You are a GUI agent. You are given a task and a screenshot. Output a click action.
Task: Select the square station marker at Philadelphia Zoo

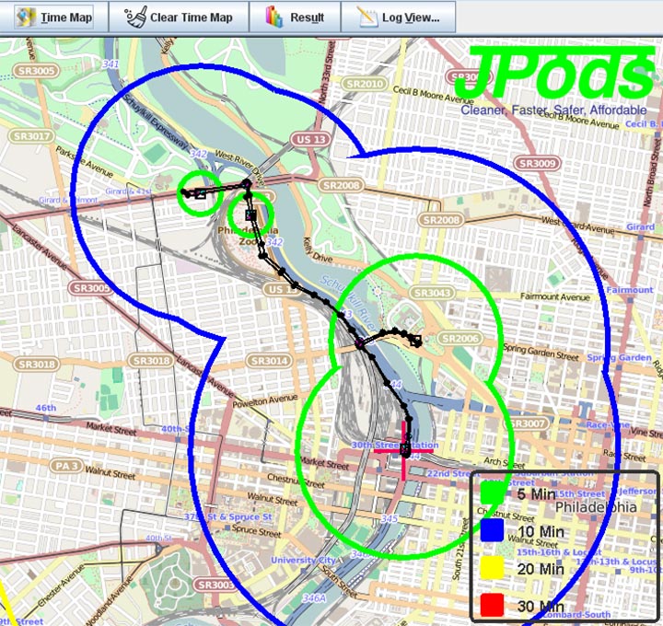point(250,214)
